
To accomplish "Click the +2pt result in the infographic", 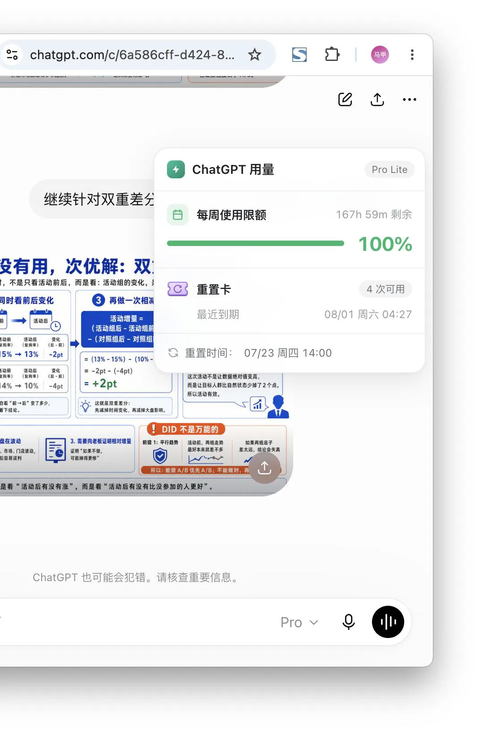I will pos(104,384).
